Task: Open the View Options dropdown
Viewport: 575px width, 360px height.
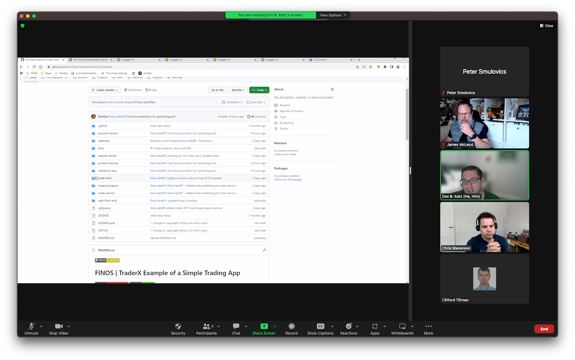Action: click(333, 15)
